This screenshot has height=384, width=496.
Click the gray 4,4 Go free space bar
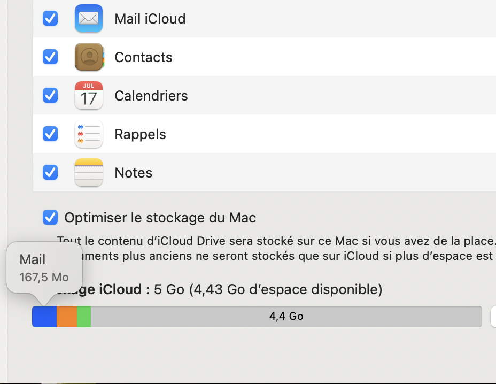coord(286,317)
